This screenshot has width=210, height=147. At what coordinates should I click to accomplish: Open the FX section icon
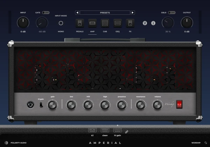(x=130, y=23)
